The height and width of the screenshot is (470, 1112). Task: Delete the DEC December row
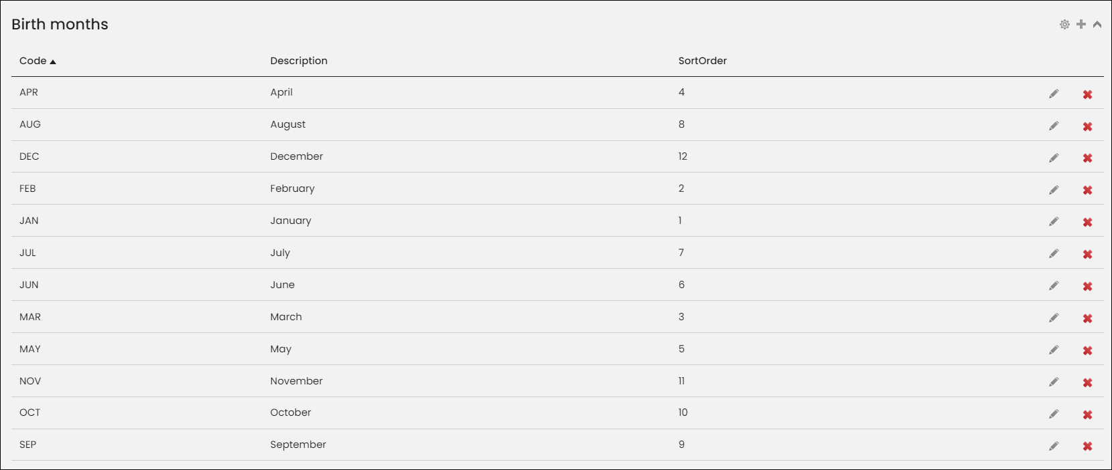1087,158
